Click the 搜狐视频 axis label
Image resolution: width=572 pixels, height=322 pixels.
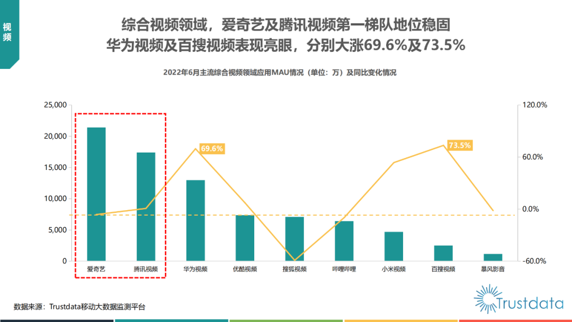tap(294, 270)
